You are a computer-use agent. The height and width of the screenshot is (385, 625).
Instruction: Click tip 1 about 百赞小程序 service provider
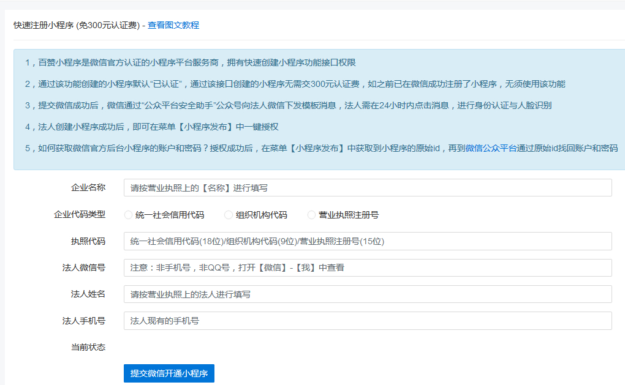tap(191, 62)
